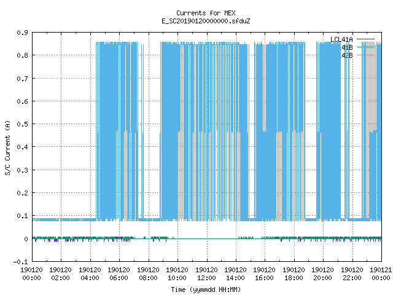Click the '190121' date label on x-axis

click(381, 270)
